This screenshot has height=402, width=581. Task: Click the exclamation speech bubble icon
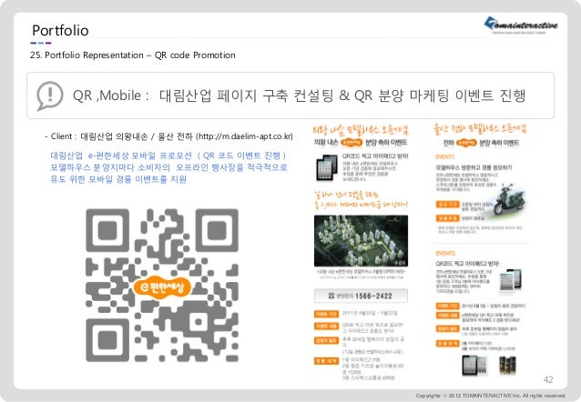[50, 95]
